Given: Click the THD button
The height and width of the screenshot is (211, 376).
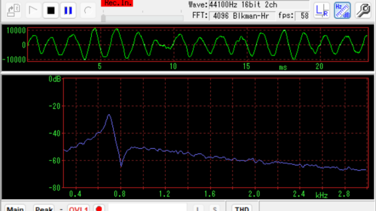Looking at the screenshot, I should (x=241, y=209).
